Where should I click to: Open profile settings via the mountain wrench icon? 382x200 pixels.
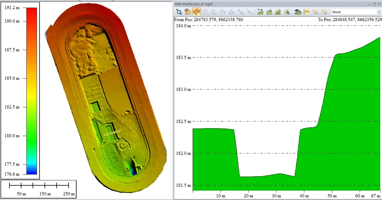[x=287, y=12]
